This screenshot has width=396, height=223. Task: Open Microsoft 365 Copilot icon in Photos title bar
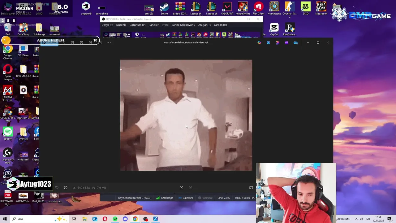259,42
